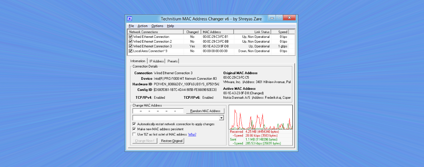Sort by MAC Address column header
This screenshot has height=167, width=424.
pos(218,32)
